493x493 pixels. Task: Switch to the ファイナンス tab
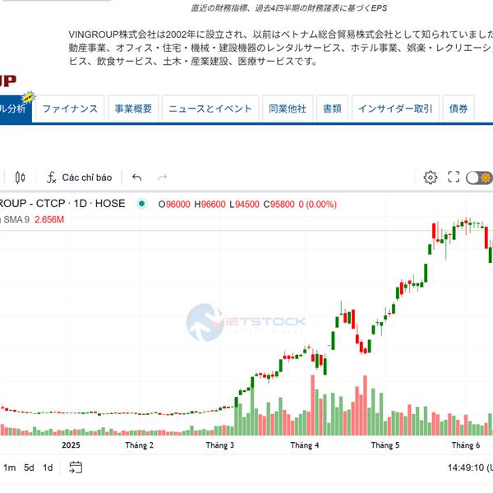pos(70,108)
